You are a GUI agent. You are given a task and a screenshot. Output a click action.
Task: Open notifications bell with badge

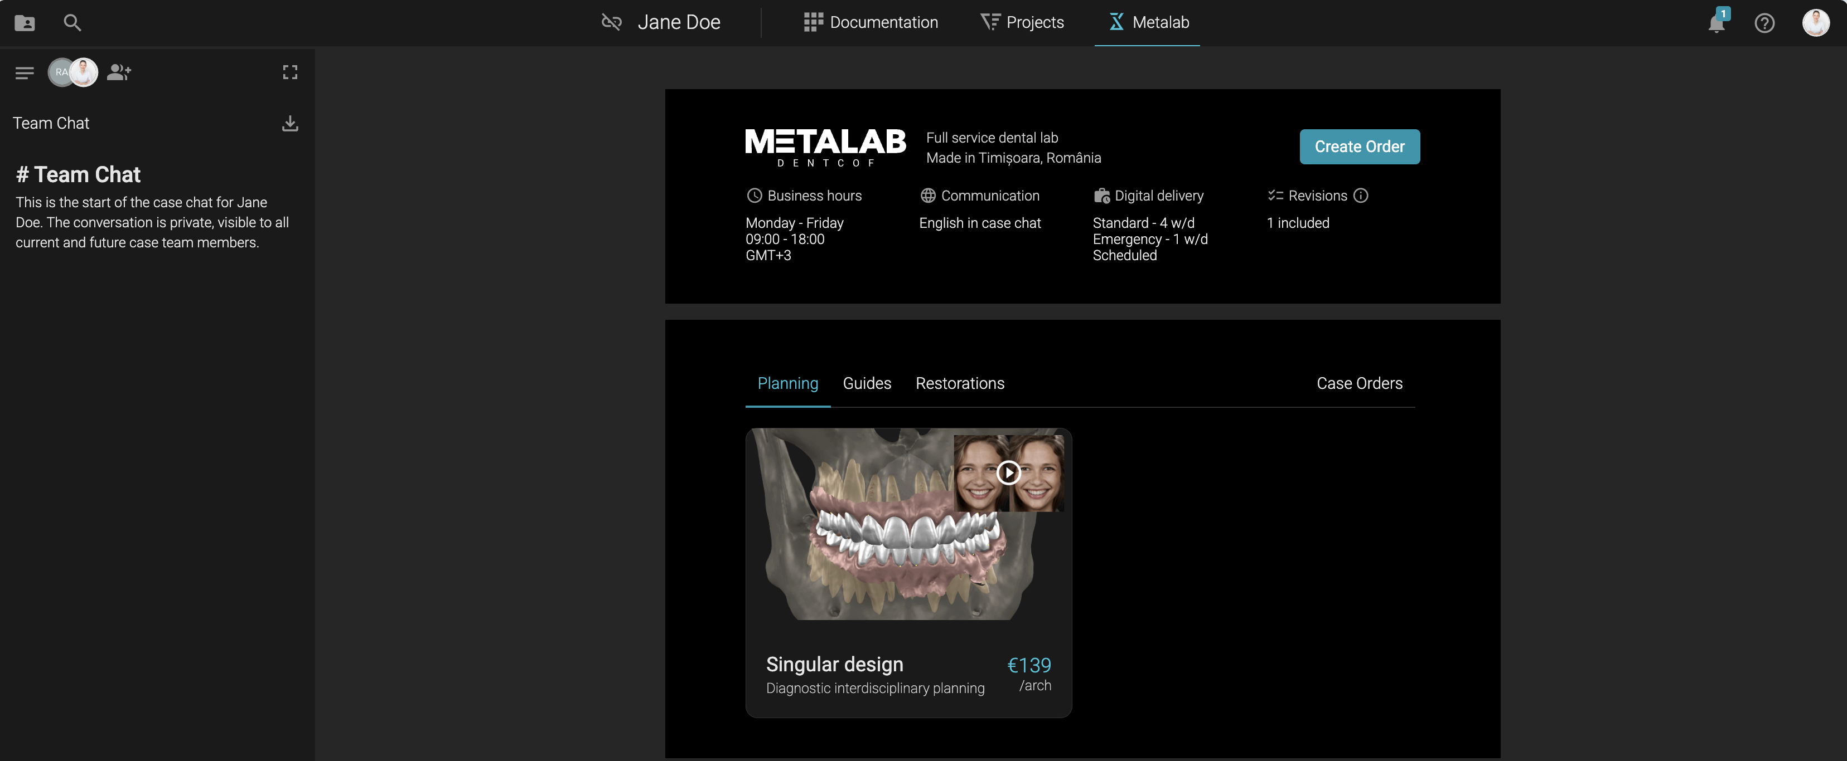(x=1717, y=23)
